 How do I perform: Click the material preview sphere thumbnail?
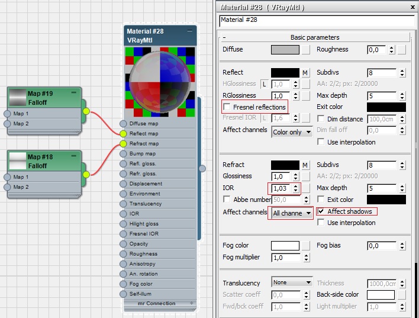tap(160, 82)
